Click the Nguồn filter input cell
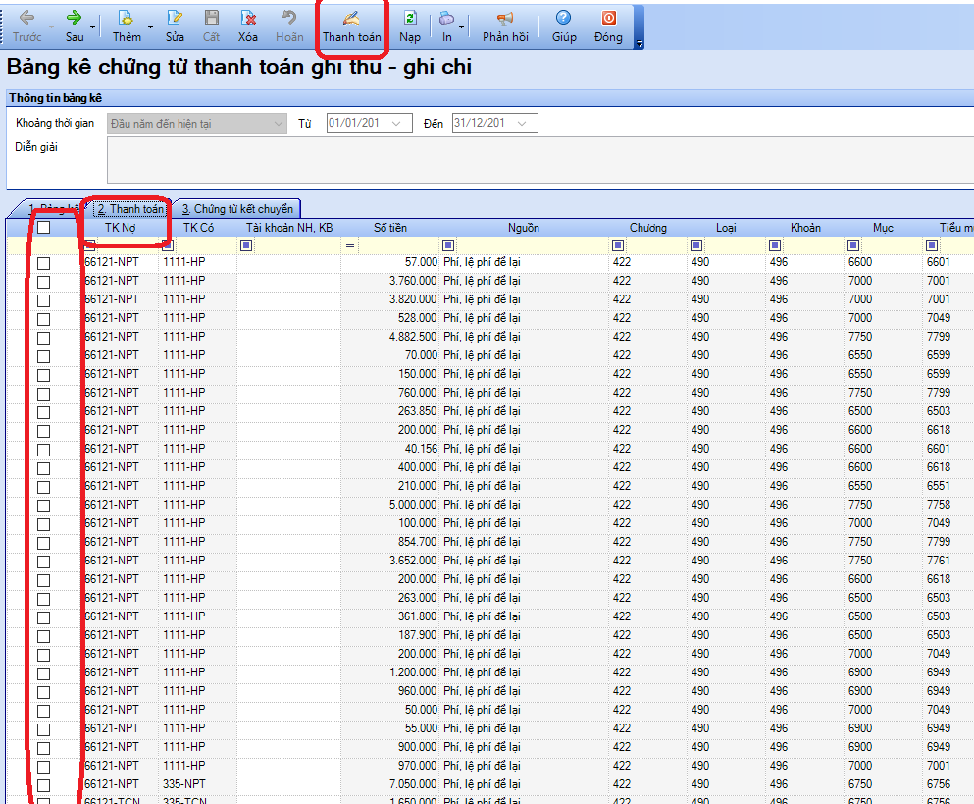This screenshot has height=804, width=974. click(x=531, y=245)
